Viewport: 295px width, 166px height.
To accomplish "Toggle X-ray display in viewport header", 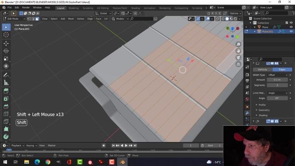I will [x=217, y=19].
